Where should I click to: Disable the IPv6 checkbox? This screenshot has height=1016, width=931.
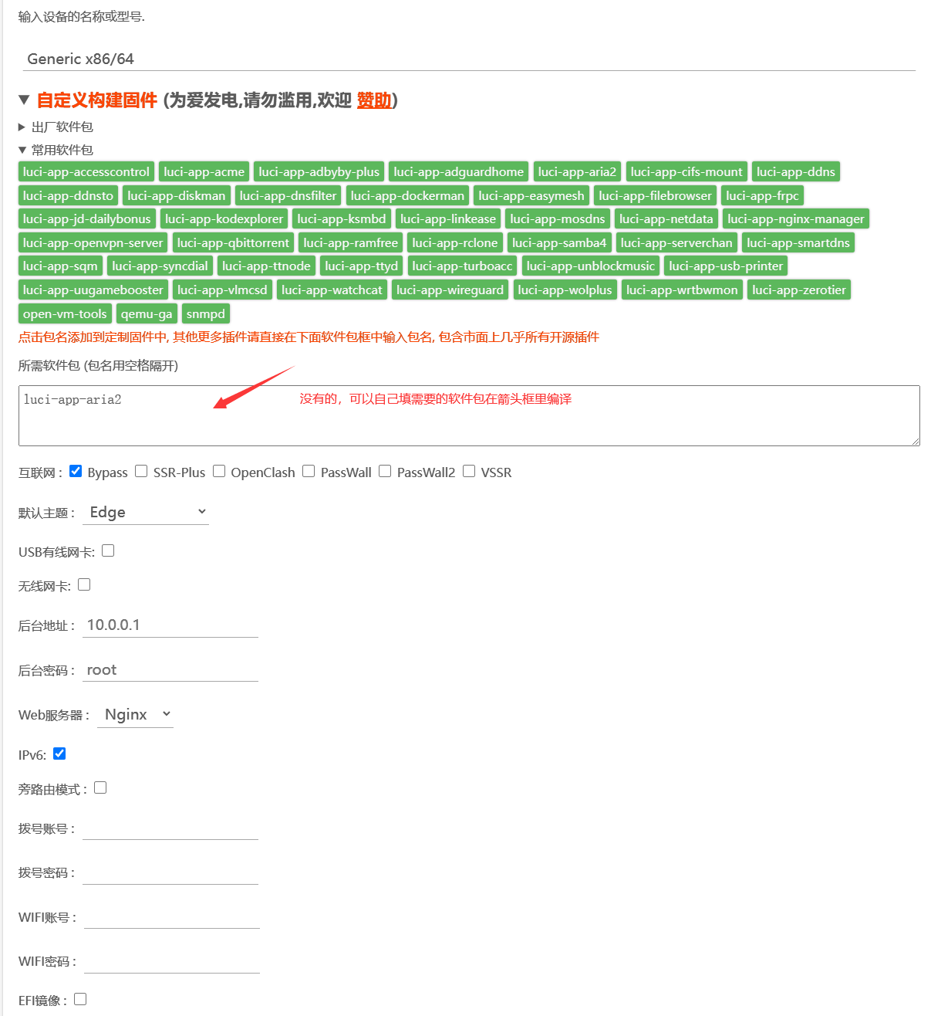click(x=59, y=754)
